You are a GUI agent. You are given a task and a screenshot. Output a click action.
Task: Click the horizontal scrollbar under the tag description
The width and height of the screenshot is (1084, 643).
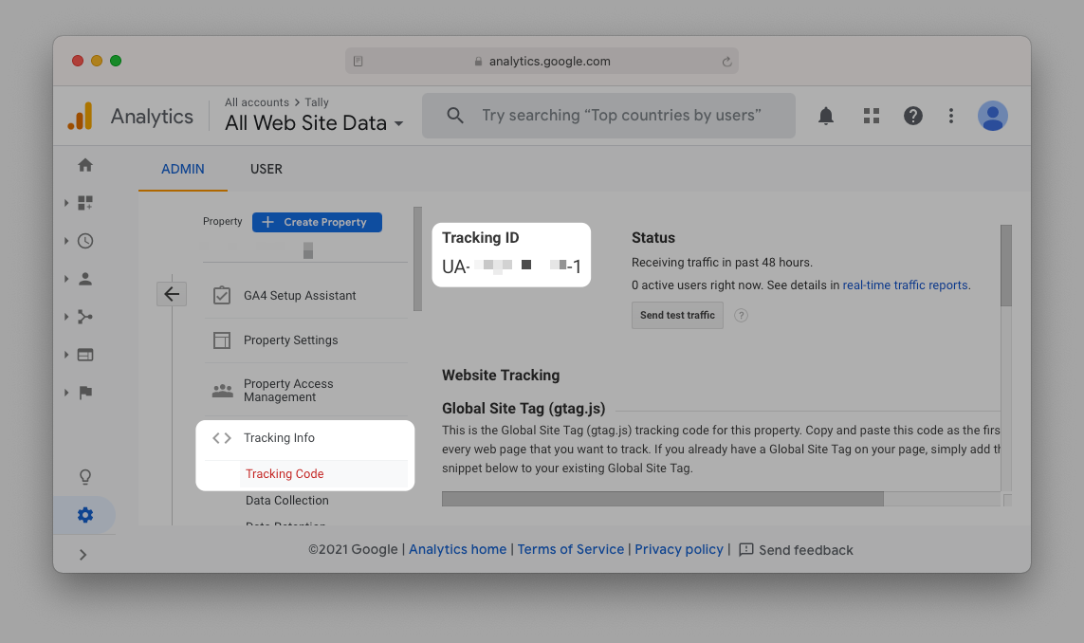[662, 499]
